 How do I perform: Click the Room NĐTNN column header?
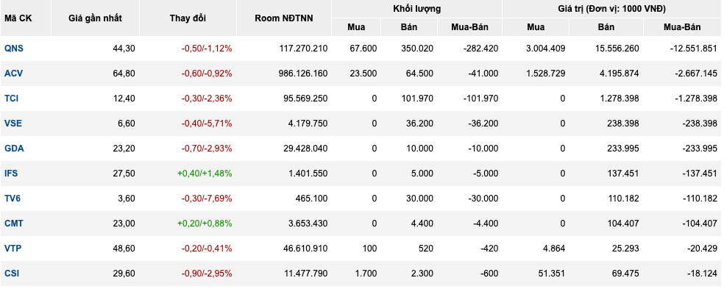click(x=284, y=18)
